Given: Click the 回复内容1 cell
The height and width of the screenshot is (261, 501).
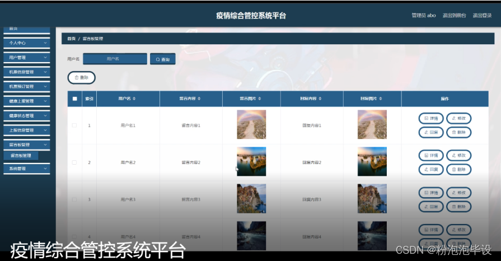Looking at the screenshot, I should click(x=312, y=125).
